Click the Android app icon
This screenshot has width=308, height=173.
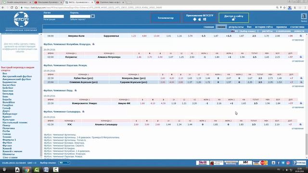[194, 19]
